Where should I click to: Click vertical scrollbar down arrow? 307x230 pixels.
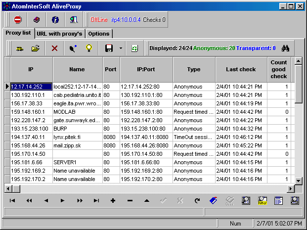[x=299, y=181]
